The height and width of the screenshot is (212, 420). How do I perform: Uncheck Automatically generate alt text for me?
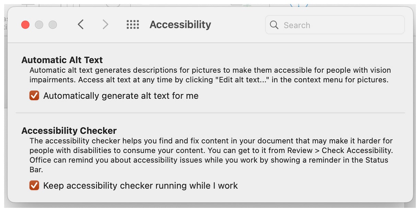point(34,96)
